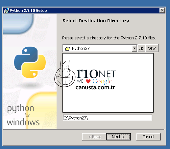Open the Python27 directory dropdown arrow
Image resolution: width=170 pixels, height=149 pixels.
[134, 48]
